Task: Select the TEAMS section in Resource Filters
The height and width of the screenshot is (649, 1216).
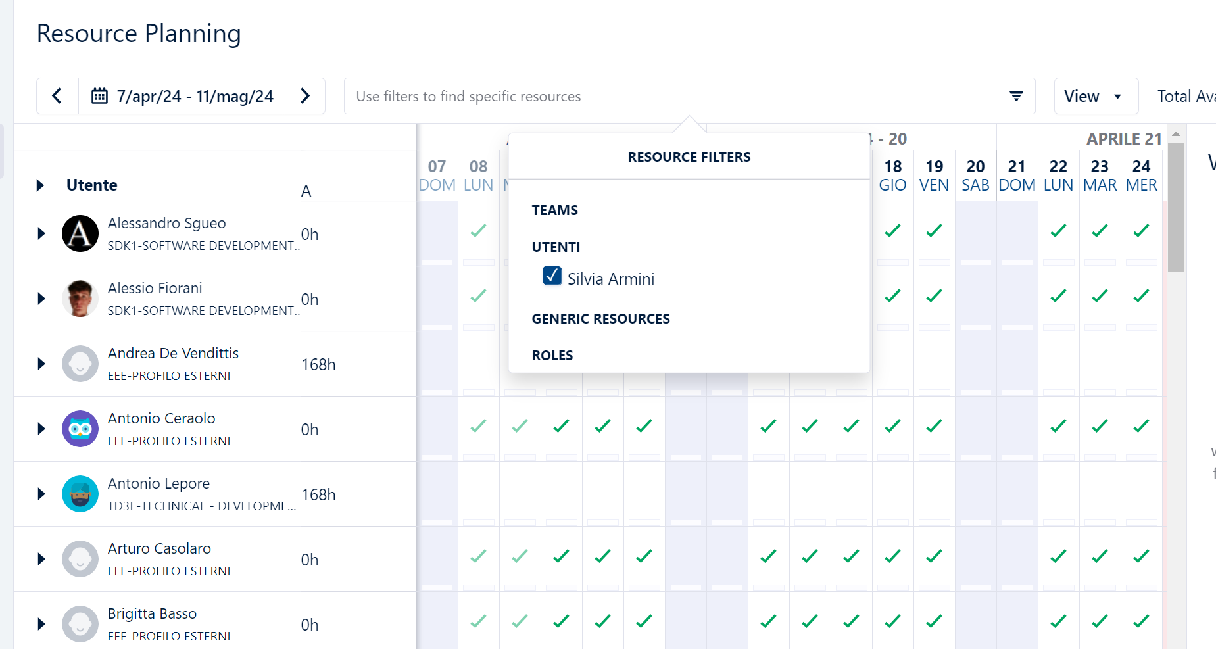Action: point(554,210)
